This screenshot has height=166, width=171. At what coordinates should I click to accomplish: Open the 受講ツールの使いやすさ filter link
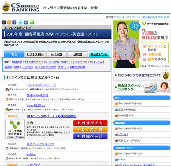(x=74, y=62)
